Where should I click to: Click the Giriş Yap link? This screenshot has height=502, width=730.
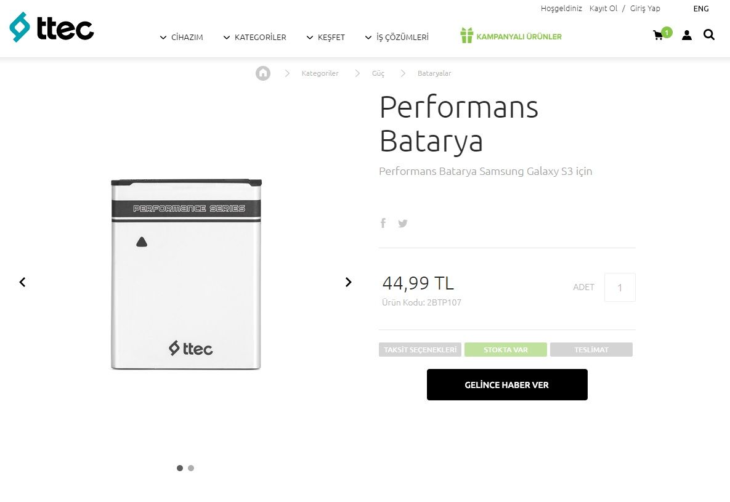[x=645, y=9]
